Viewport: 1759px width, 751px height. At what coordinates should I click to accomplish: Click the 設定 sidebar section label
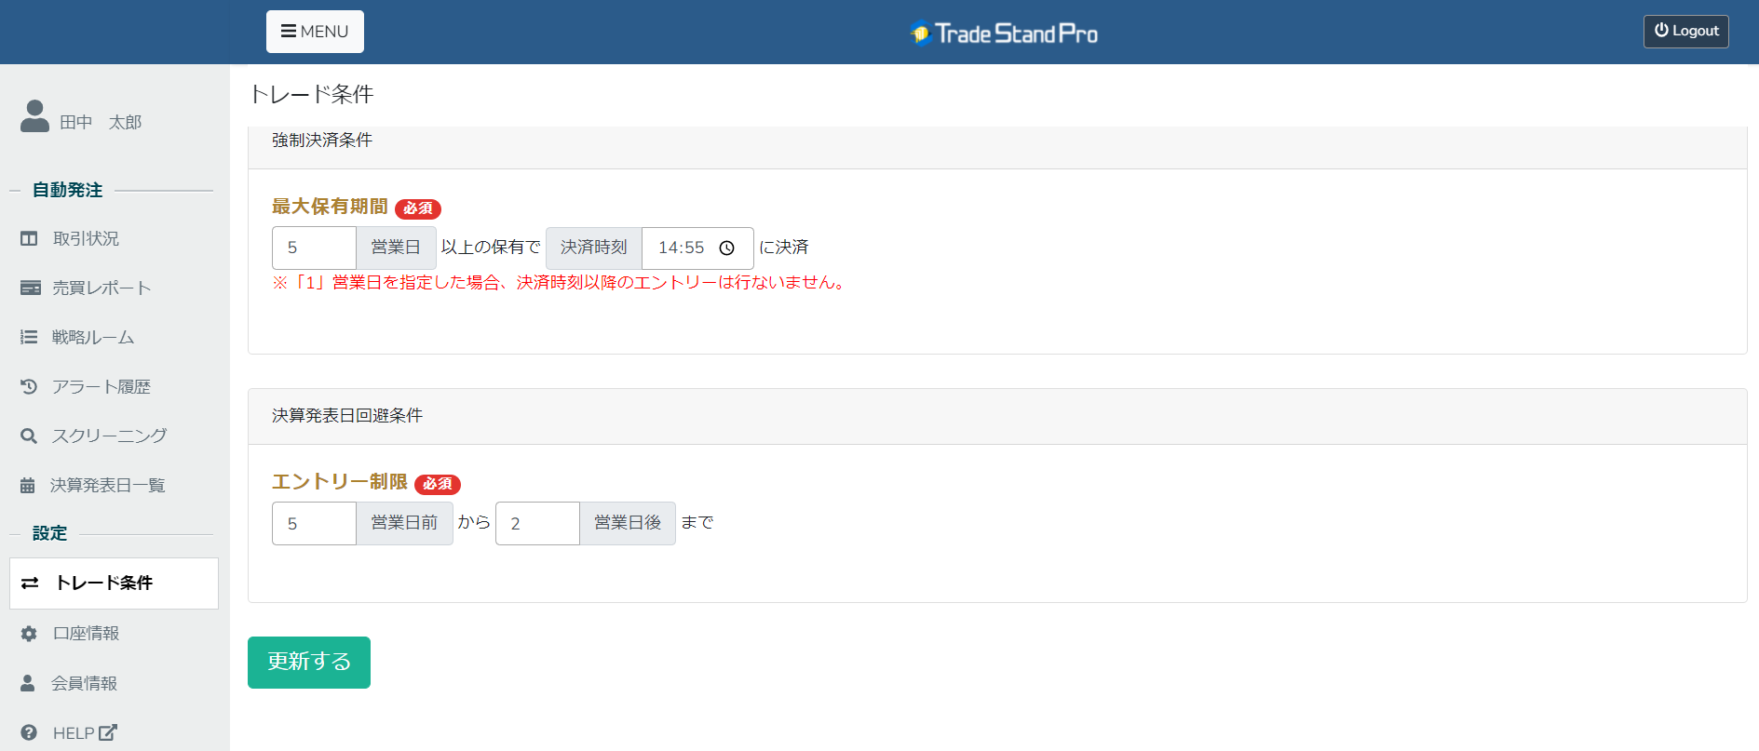coord(49,534)
